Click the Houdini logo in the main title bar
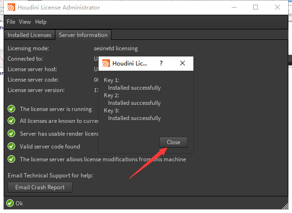This screenshot has height=213, width=292. point(11,8)
